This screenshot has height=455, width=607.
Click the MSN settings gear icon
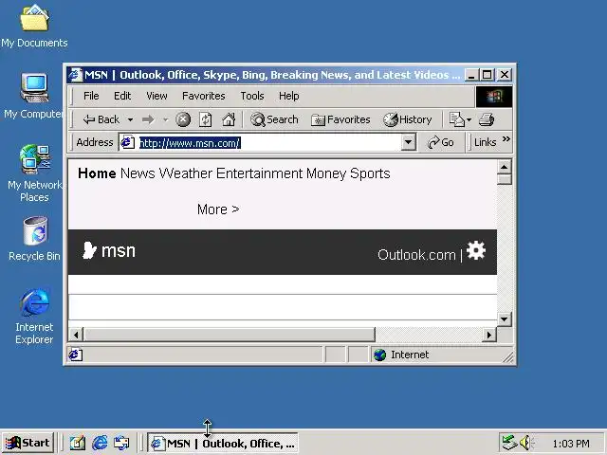point(476,250)
